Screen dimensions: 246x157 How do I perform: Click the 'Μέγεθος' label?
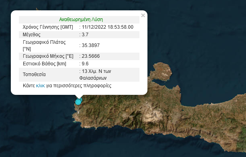coord(32,35)
